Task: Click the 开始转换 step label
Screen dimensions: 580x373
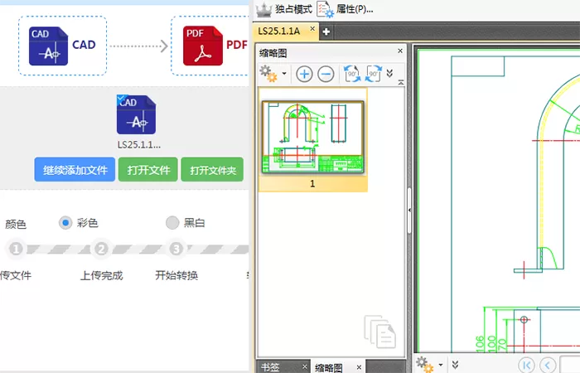Action: tap(176, 275)
